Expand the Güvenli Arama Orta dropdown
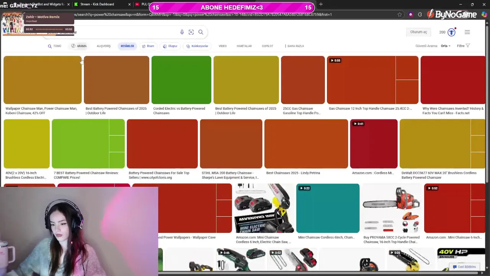This screenshot has height=276, width=490. pyautogui.click(x=446, y=46)
